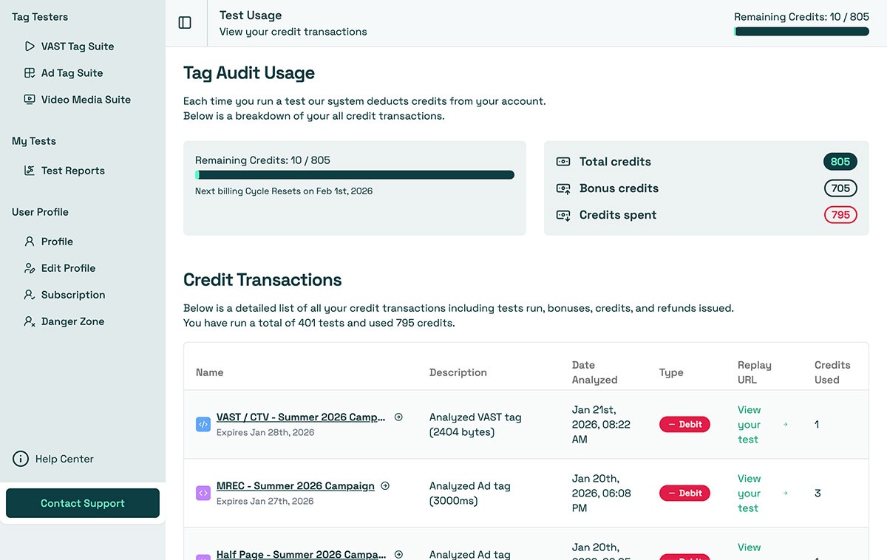Open Test Reports in sidebar
This screenshot has height=560, width=887.
pyautogui.click(x=72, y=171)
